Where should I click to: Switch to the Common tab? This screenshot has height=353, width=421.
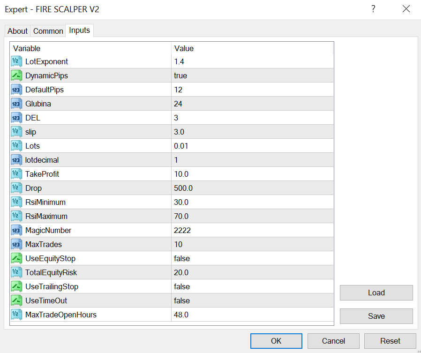coord(48,31)
